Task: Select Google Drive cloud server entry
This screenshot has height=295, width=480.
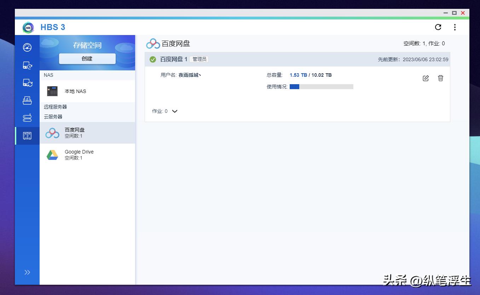Action: coord(87,155)
